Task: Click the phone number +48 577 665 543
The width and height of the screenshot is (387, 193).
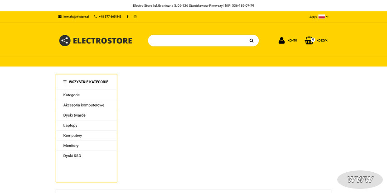Action: click(x=110, y=17)
